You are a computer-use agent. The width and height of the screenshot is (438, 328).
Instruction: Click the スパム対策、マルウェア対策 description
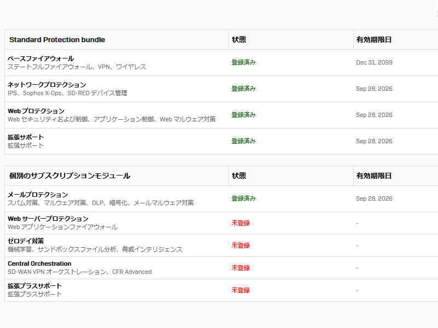click(x=101, y=203)
